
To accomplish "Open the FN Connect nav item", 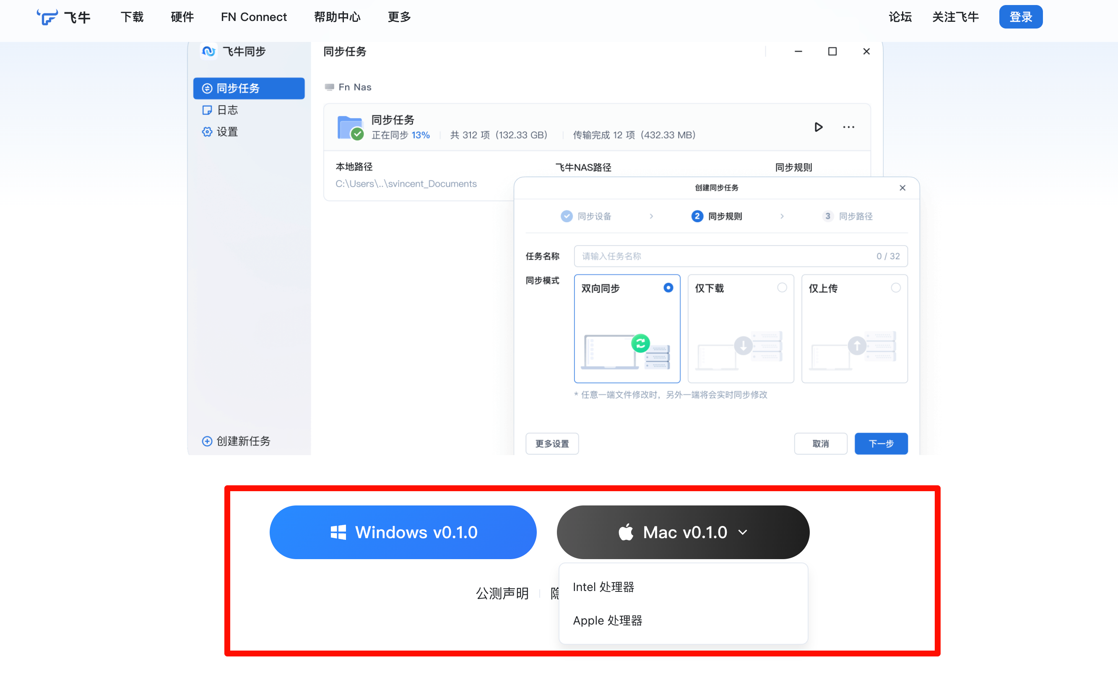I will tap(254, 17).
